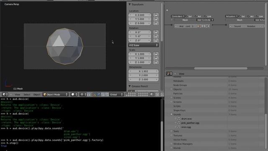Lock the Location Y value
This screenshot has height=151, width=268.
(156, 19)
